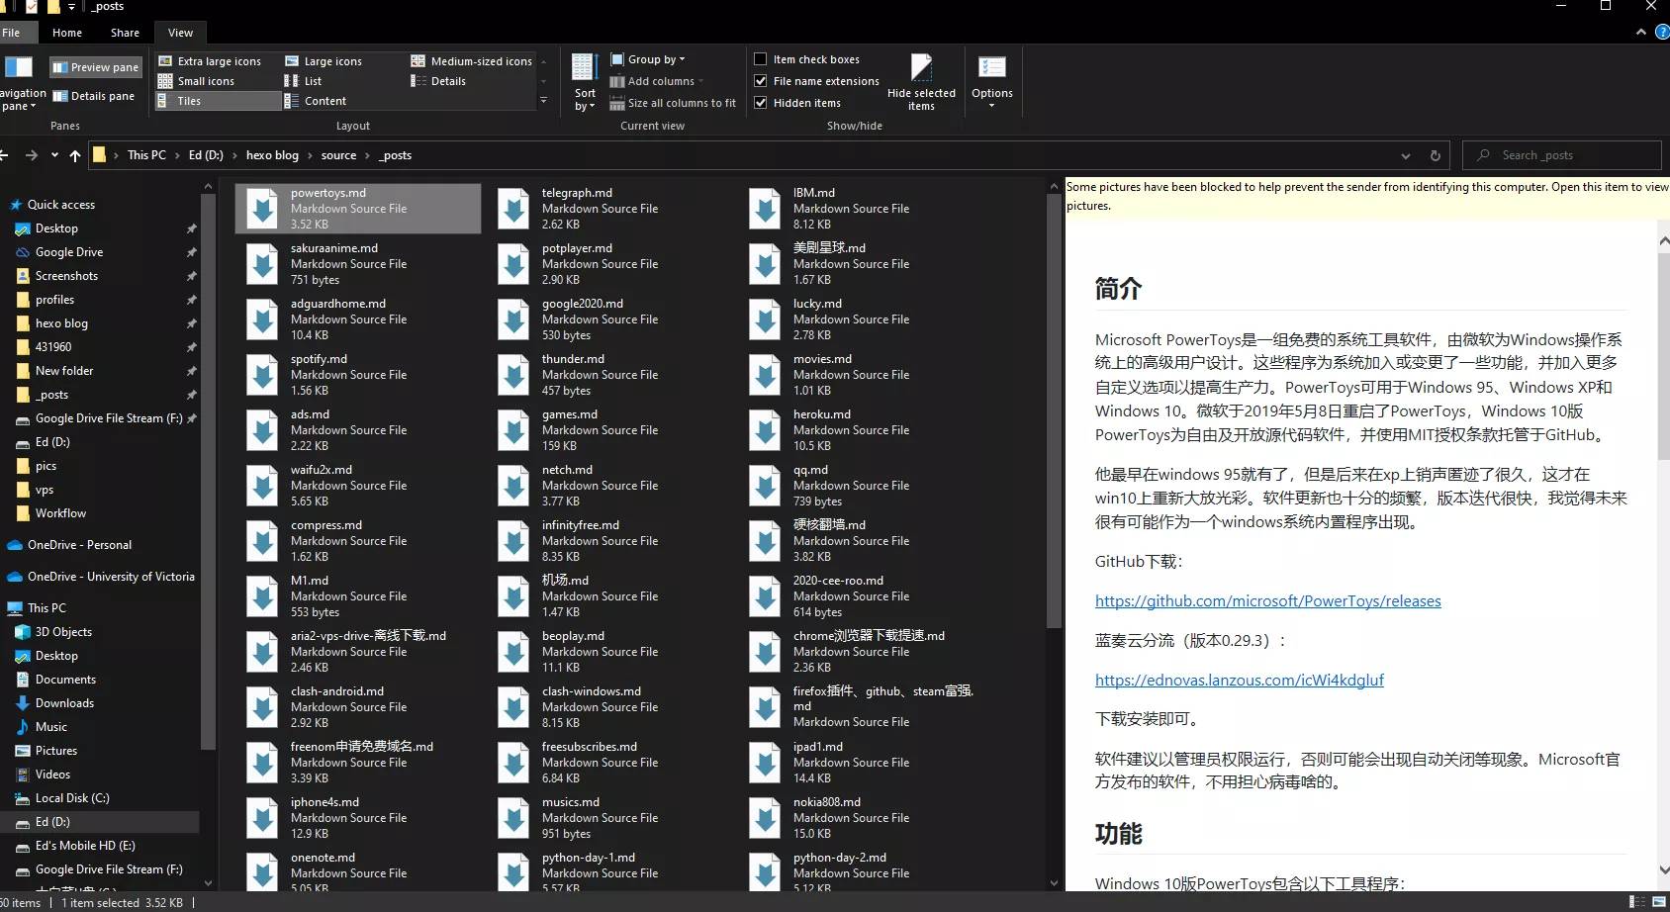Click the blocked pictures notification bar
This screenshot has width=1670, height=912.
click(x=1367, y=196)
